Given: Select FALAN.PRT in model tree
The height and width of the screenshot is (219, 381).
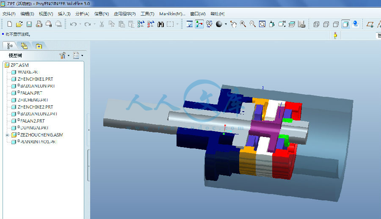Looking at the screenshot, I should pyautogui.click(x=31, y=93).
